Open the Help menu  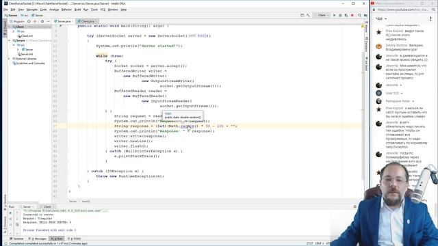(x=124, y=10)
